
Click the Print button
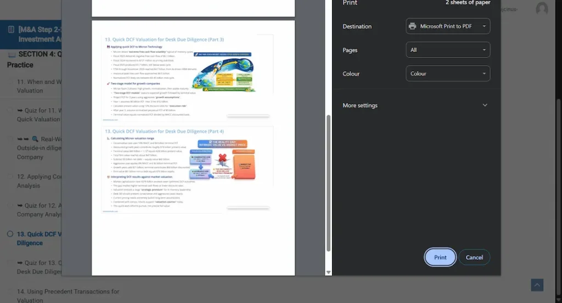click(x=440, y=258)
